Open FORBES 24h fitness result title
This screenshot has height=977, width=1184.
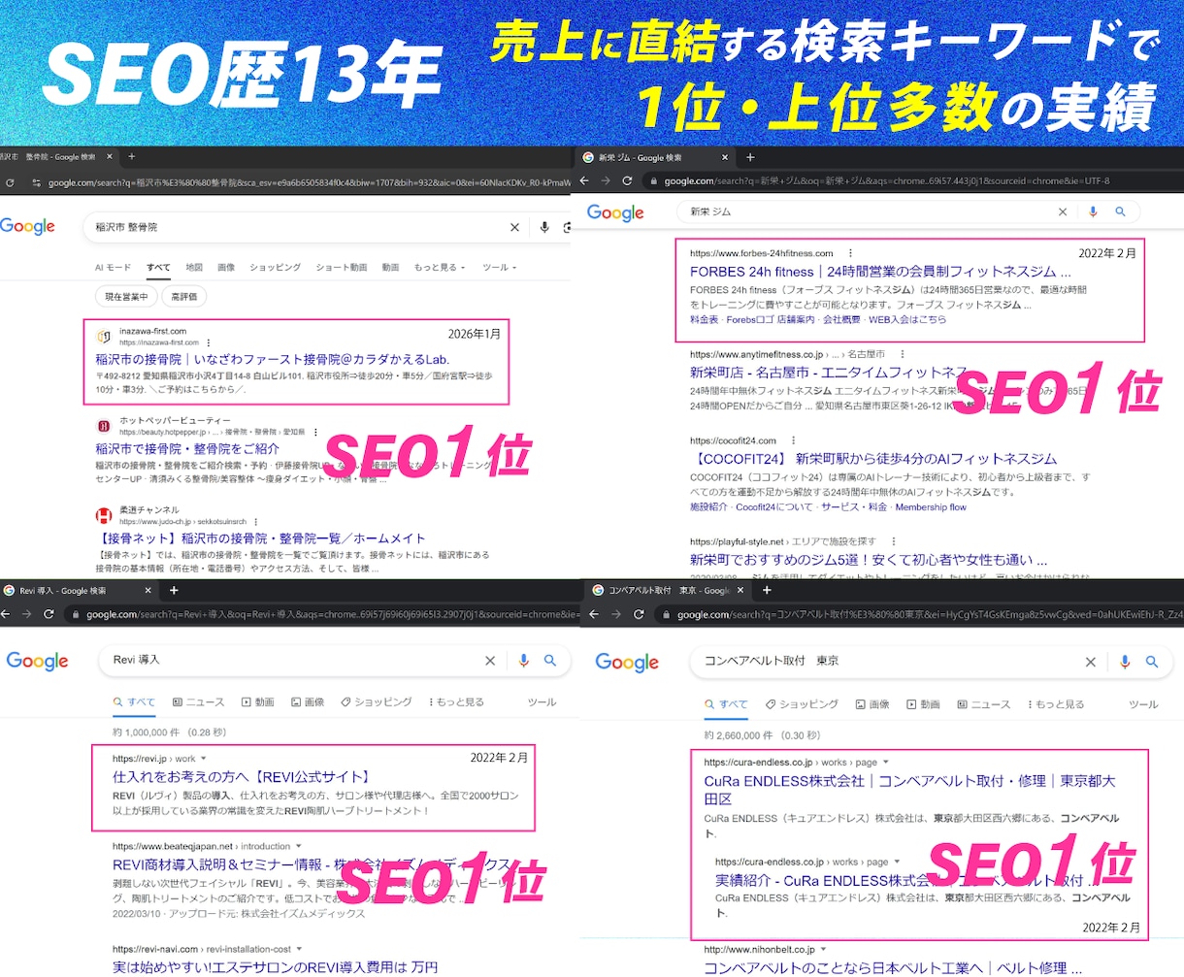coord(880,272)
